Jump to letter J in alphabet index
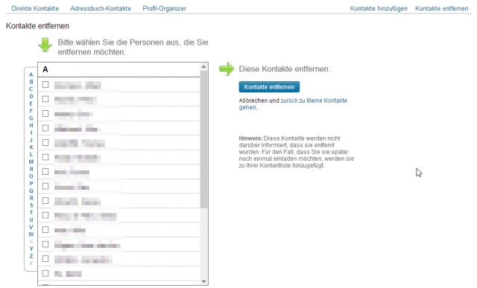477x288 pixels. pos(31,140)
